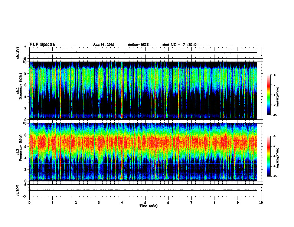Viewport: 294px width, 227px height.
Task: Click time axis tick label 1
Action: click(52, 203)
